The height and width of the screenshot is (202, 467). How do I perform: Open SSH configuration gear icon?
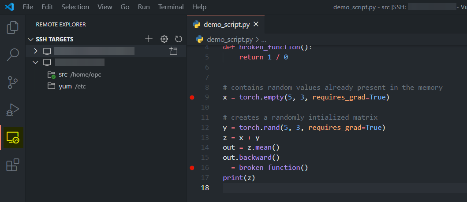pyautogui.click(x=164, y=39)
